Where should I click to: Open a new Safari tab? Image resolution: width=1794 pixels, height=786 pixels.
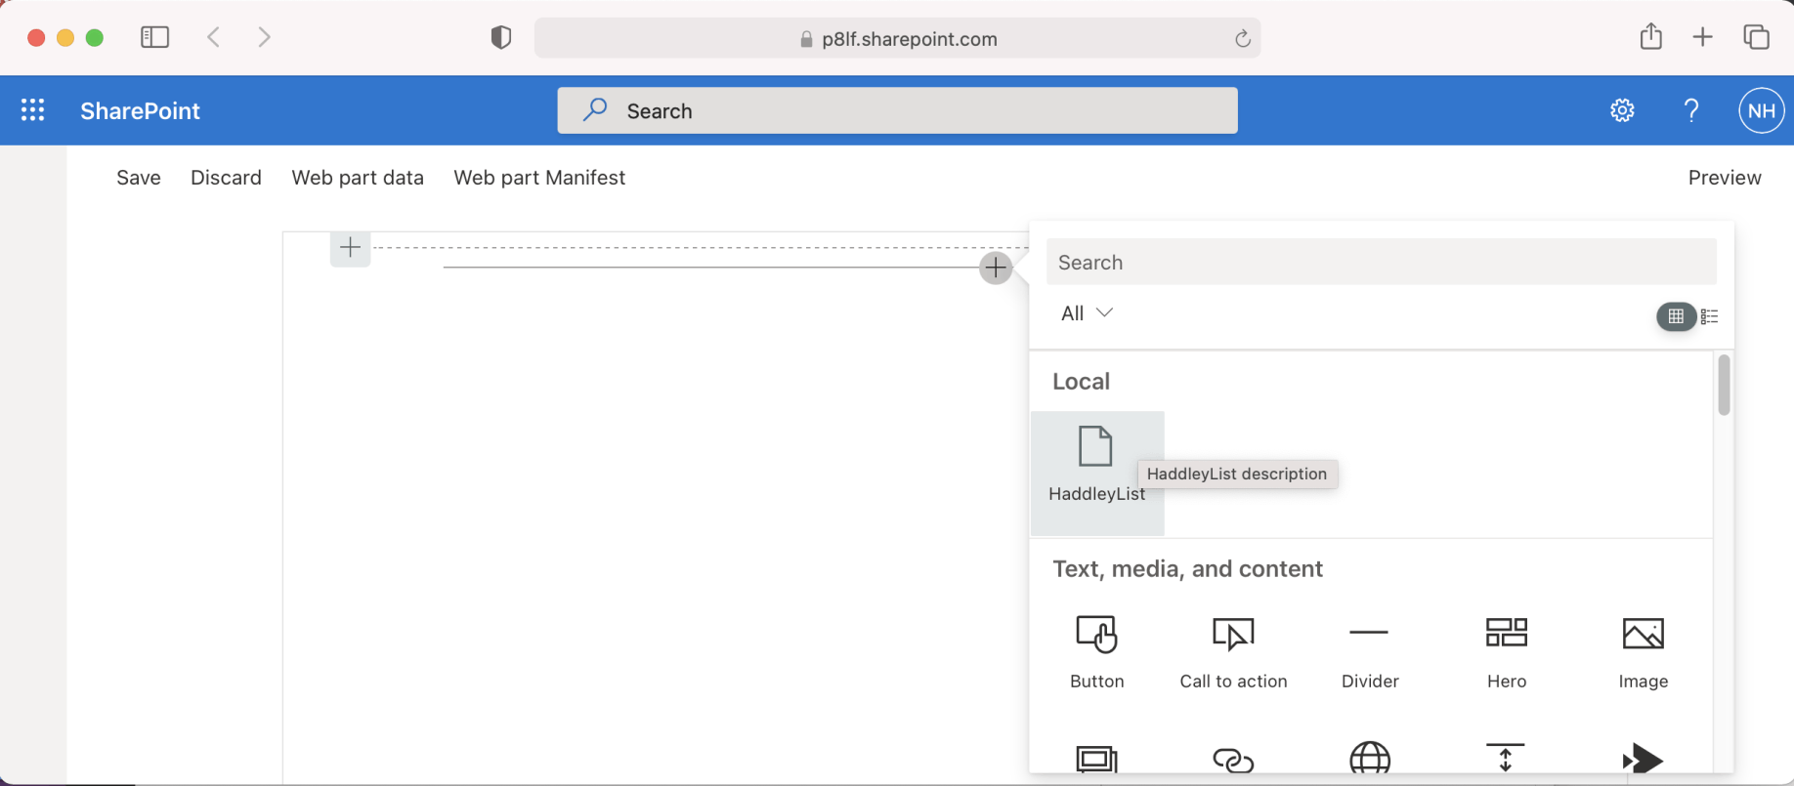pyautogui.click(x=1702, y=37)
